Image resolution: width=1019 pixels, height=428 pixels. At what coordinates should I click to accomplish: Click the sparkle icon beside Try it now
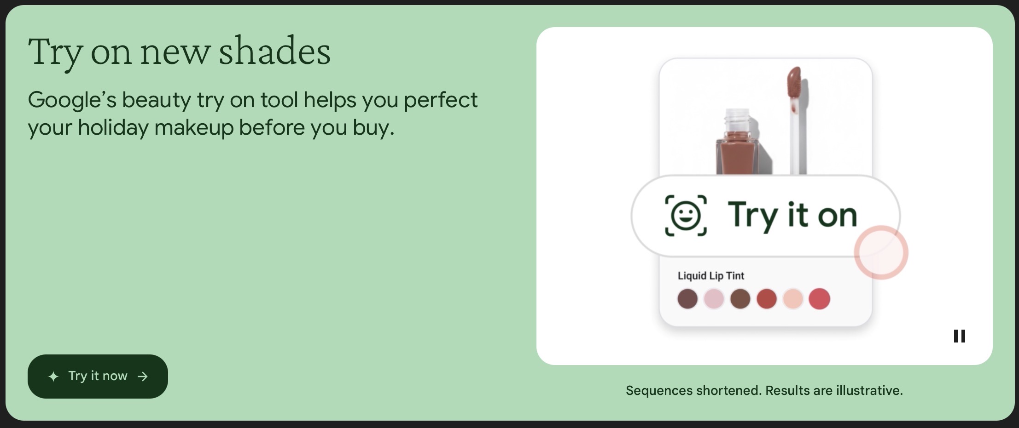coord(53,377)
